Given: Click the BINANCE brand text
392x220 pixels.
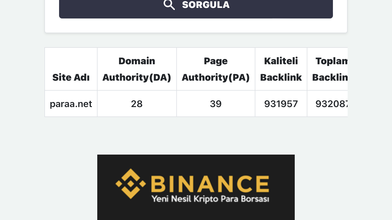Looking at the screenshot, I should (x=210, y=184).
